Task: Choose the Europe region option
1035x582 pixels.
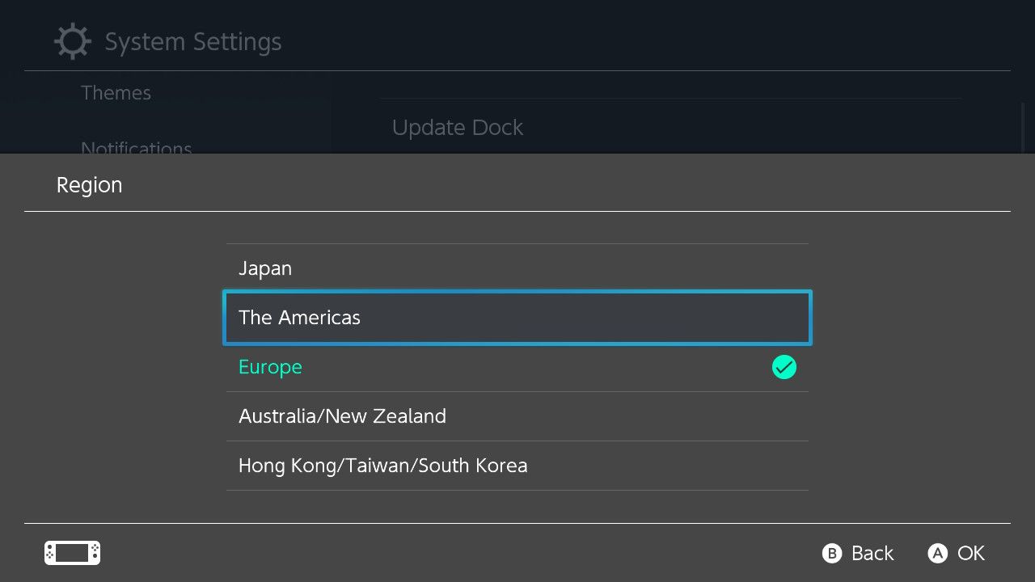Action: (x=517, y=367)
